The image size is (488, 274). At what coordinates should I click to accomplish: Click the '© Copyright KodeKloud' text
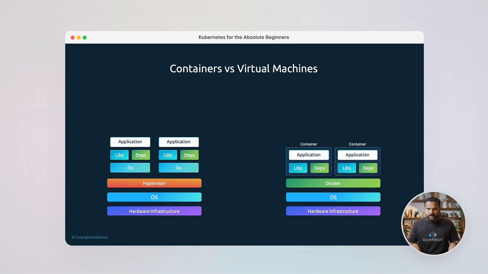(x=89, y=237)
